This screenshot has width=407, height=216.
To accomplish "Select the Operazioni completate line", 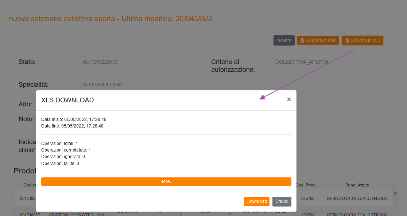I will pos(66,150).
